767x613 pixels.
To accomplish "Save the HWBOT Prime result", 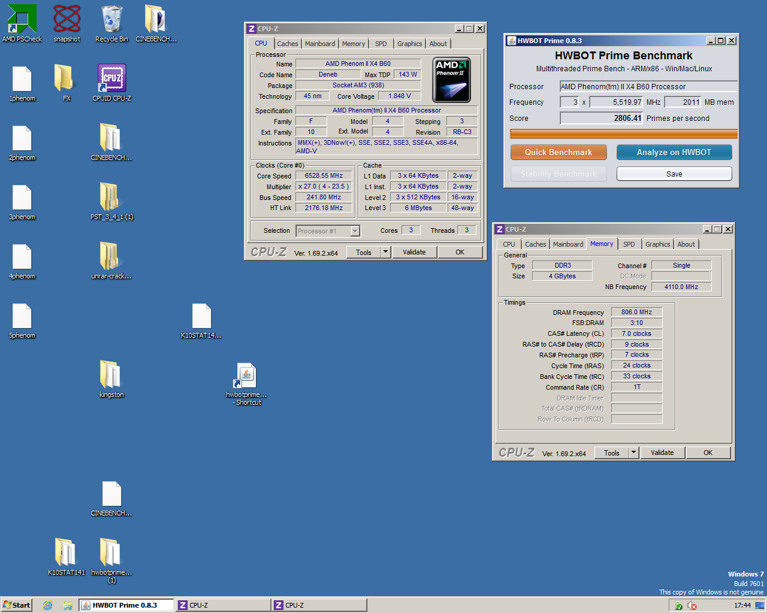I will tap(674, 174).
